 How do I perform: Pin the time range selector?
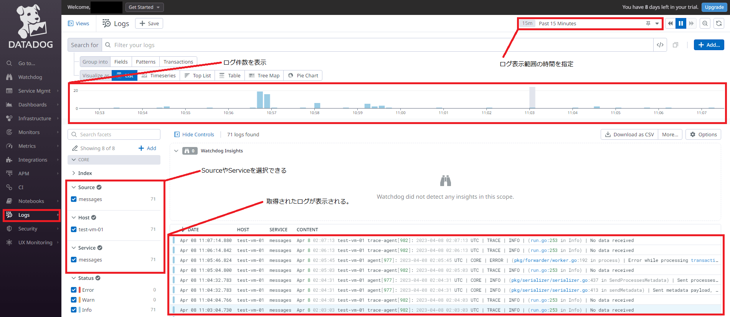point(648,23)
